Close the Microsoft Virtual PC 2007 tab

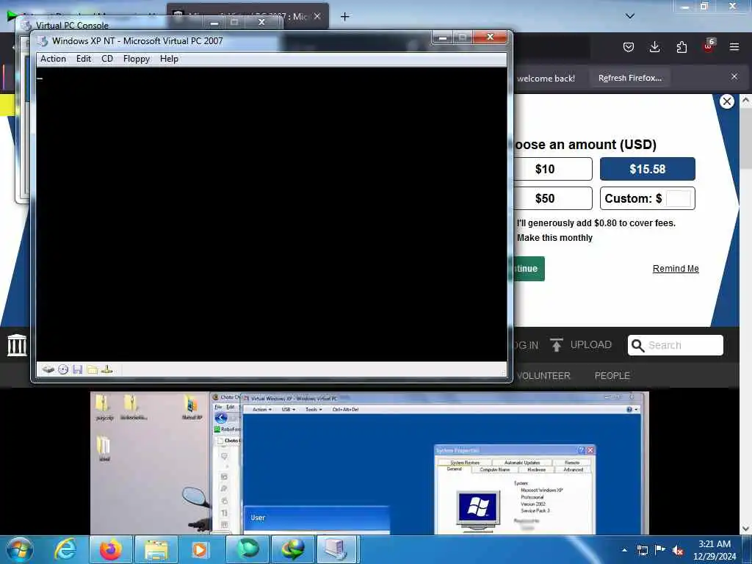tap(317, 16)
